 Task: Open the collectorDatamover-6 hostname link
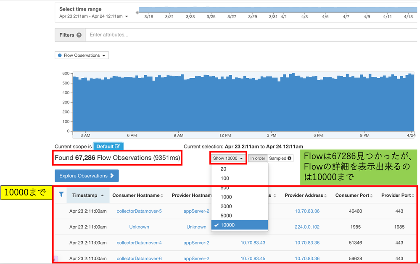[x=139, y=259]
